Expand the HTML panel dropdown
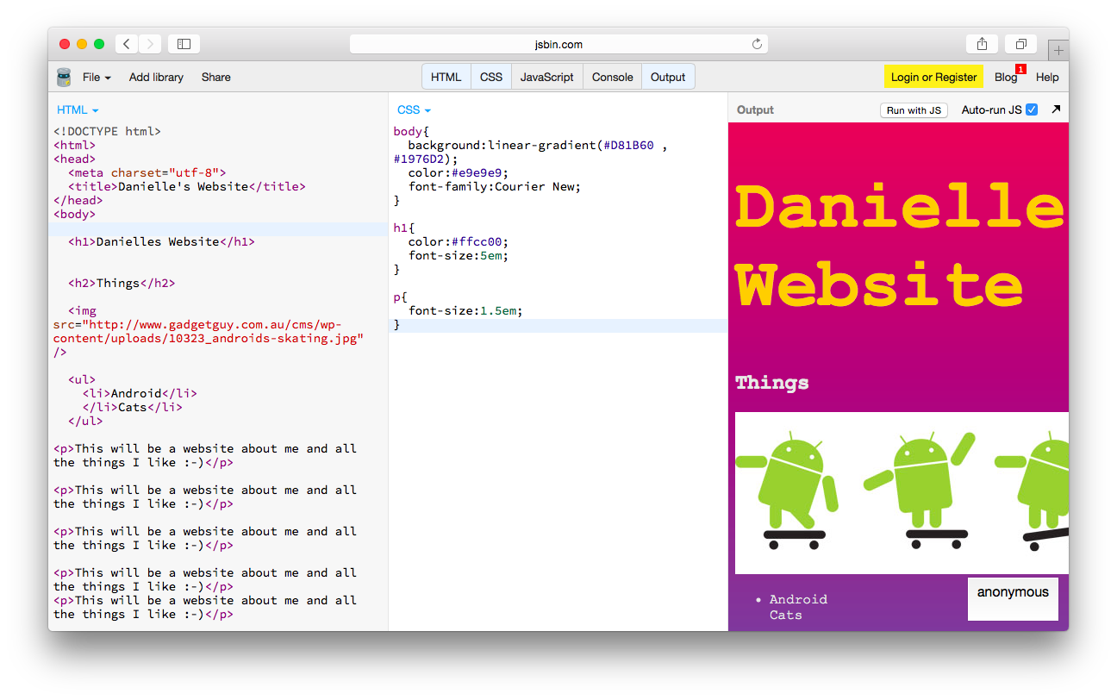Image resolution: width=1117 pixels, height=700 pixels. pyautogui.click(x=78, y=109)
